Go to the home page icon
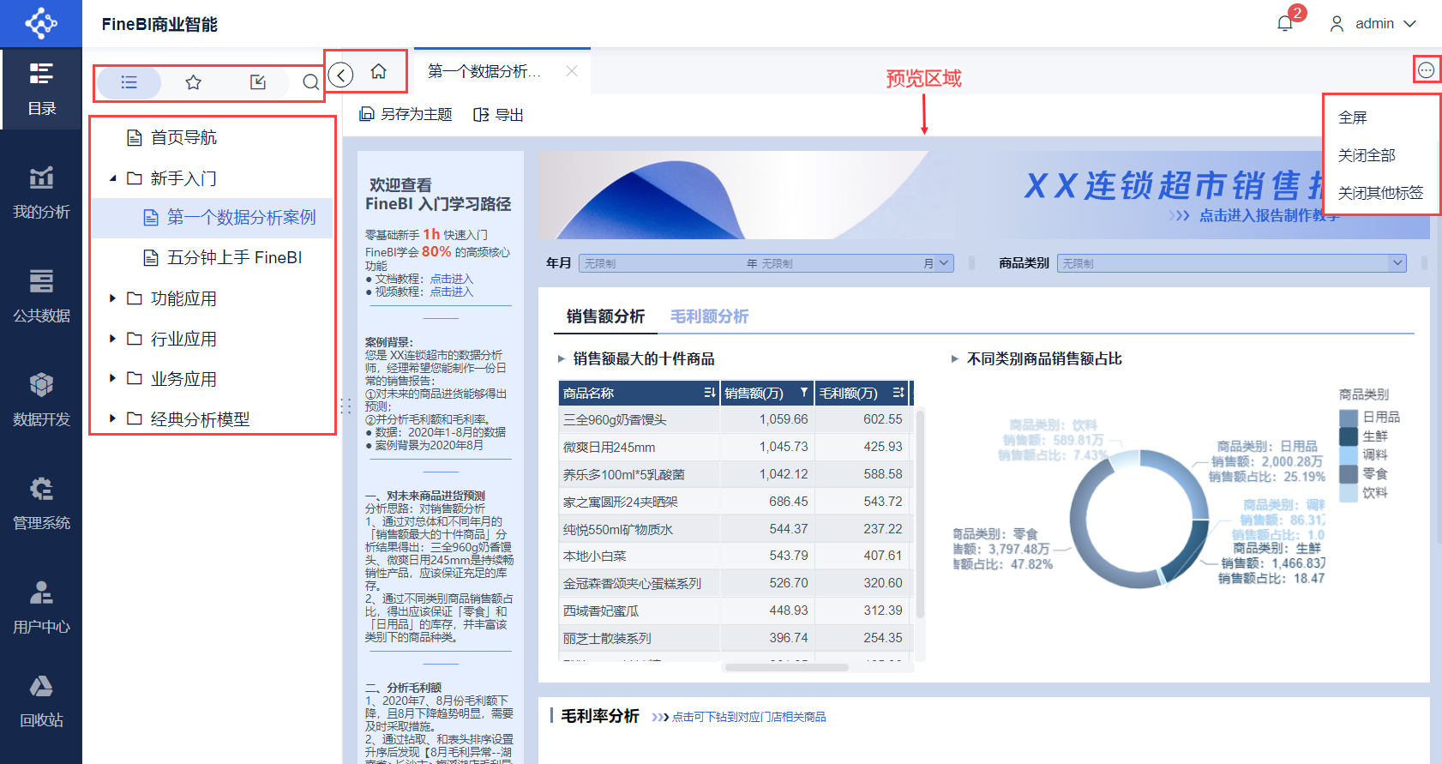The width and height of the screenshot is (1442, 764). click(x=378, y=71)
